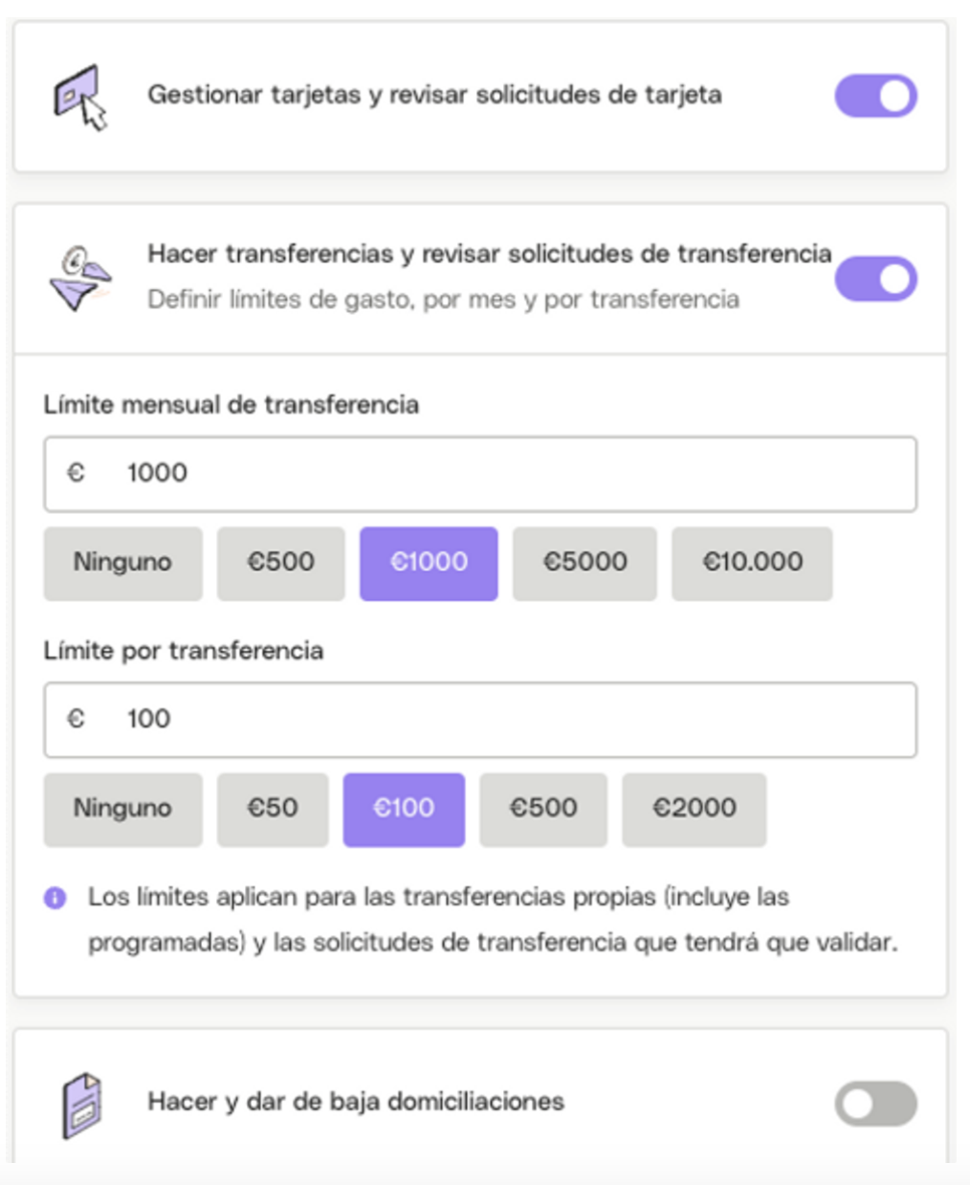This screenshot has width=970, height=1185.
Task: Enable Hacer y dar de baja domiciliaciones toggle
Action: point(876,1104)
